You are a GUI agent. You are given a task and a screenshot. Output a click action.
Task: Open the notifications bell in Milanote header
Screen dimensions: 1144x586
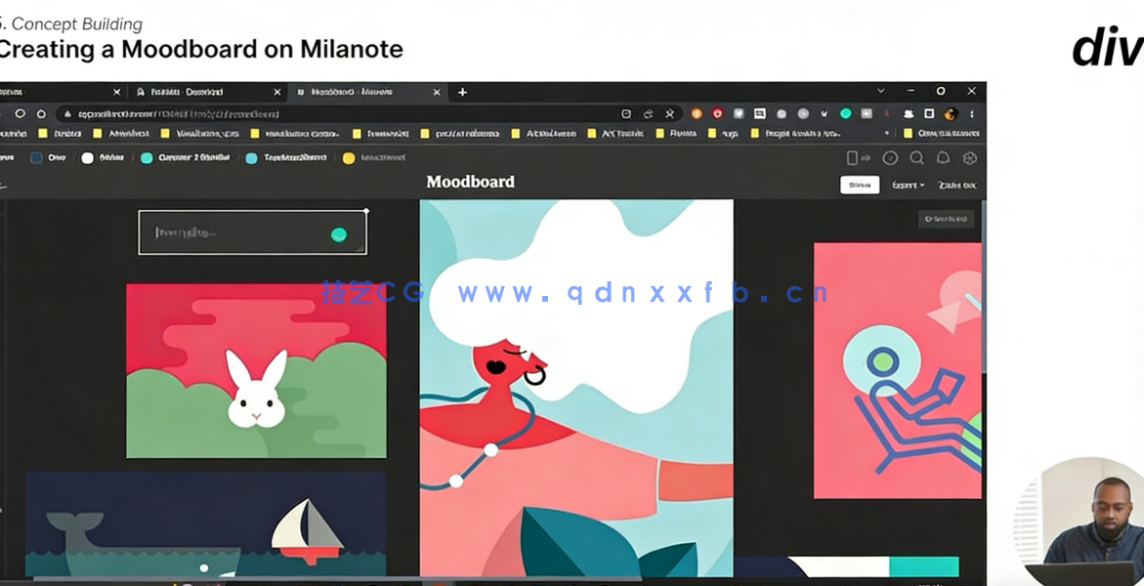point(943,158)
